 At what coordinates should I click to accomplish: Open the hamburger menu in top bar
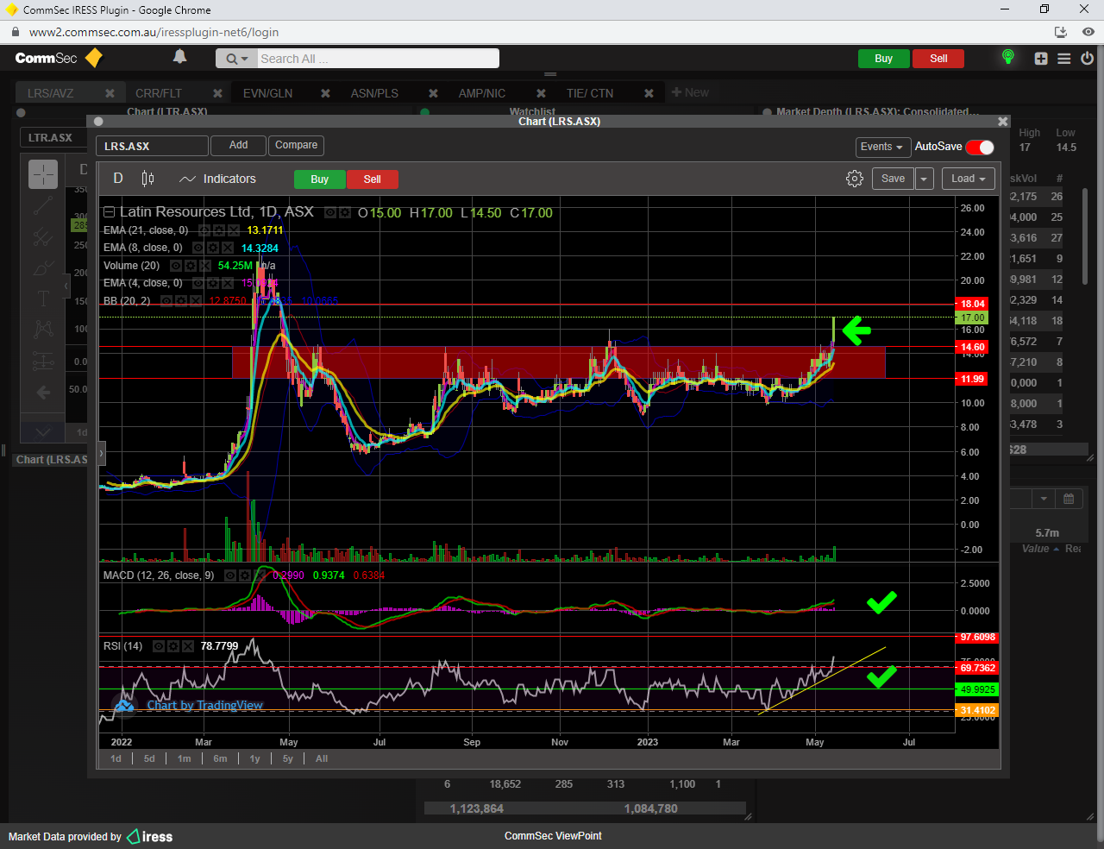point(1063,59)
